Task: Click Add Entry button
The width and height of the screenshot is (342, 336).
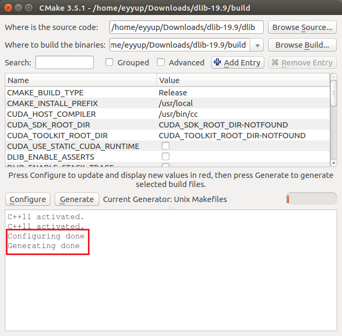Action: [237, 63]
